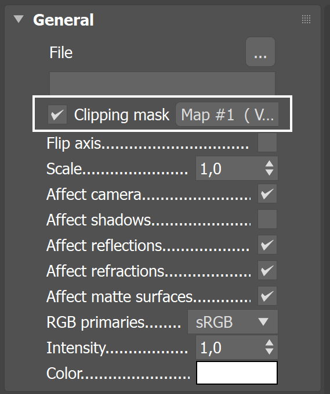330x394 pixels.
Task: Open the Map #1 clipping mask slot
Action: [227, 114]
